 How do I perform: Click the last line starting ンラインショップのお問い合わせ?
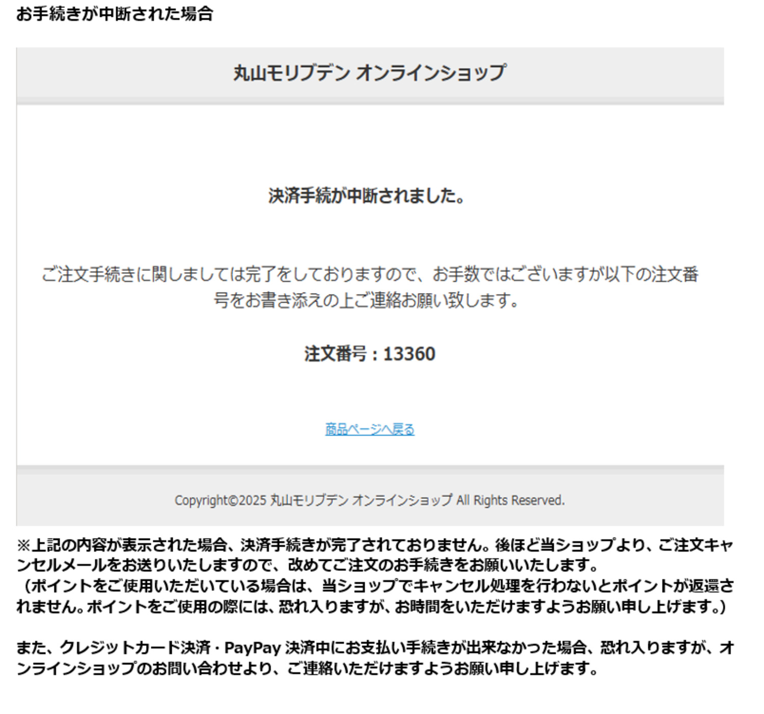pyautogui.click(x=308, y=668)
